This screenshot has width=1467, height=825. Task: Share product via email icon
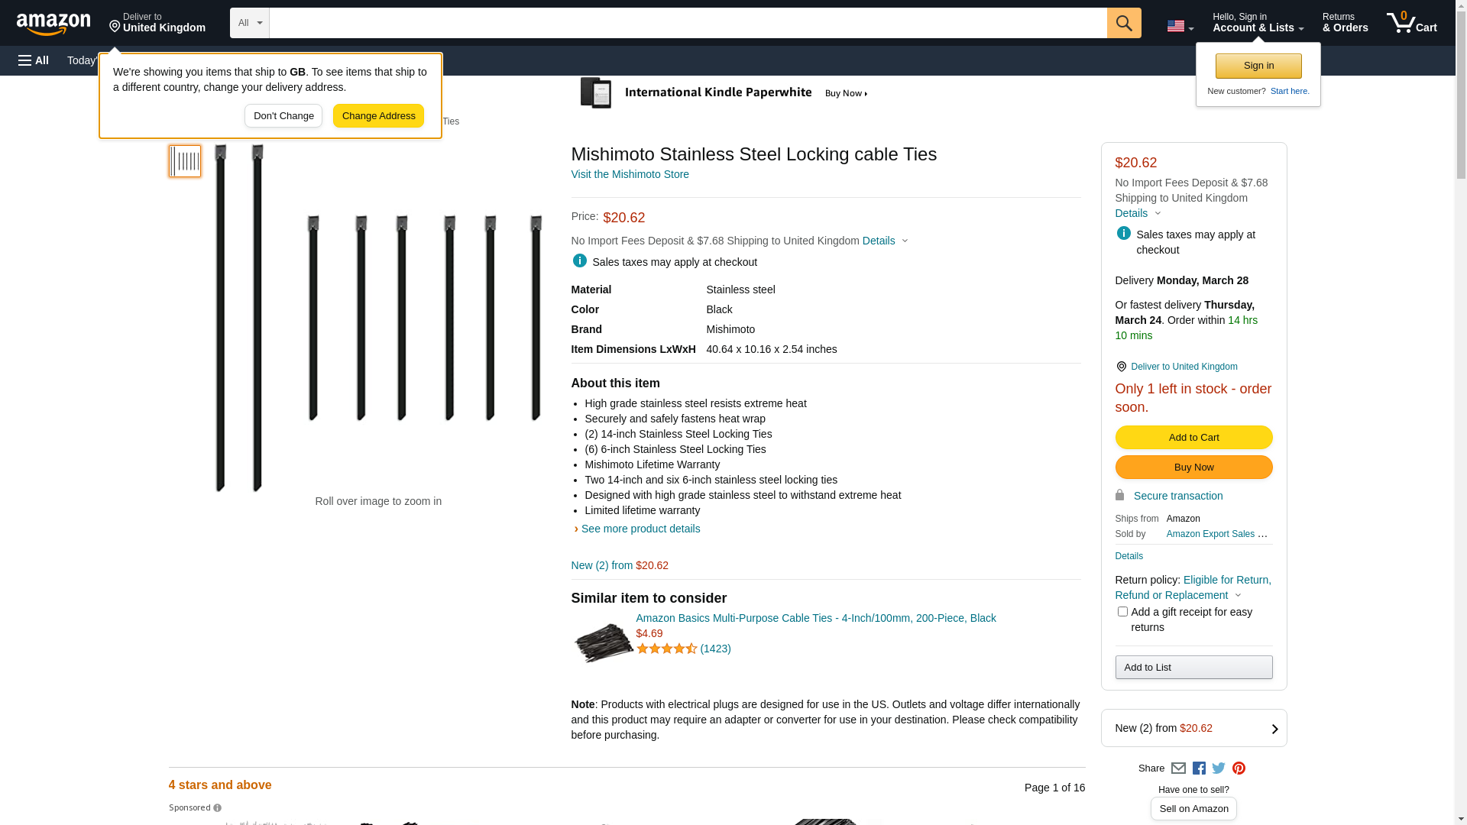point(1178,768)
